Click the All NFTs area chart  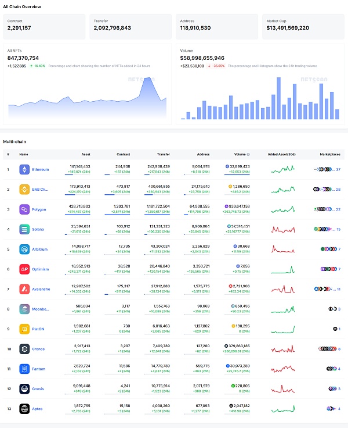pyautogui.click(x=88, y=98)
